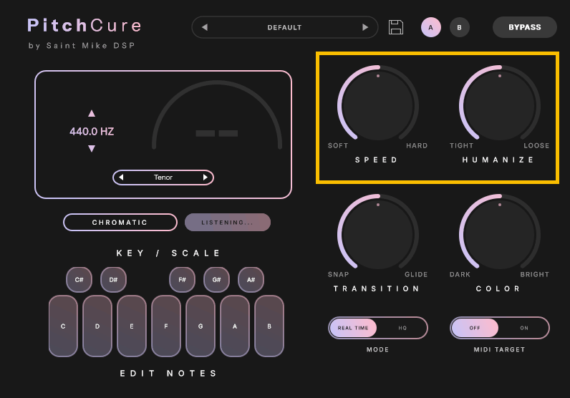Click the pitch meter arc display
This screenshot has height=398, width=570.
(217, 115)
